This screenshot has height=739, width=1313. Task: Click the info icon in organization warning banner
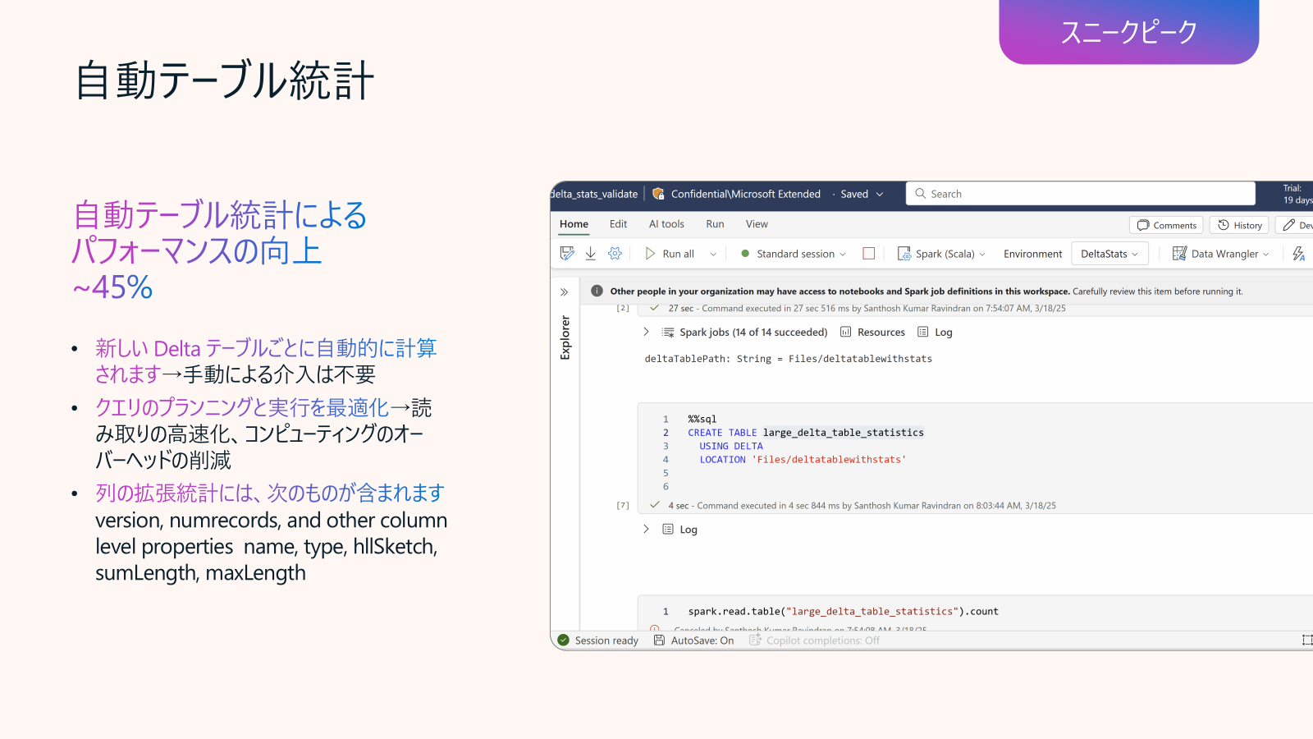click(x=597, y=291)
